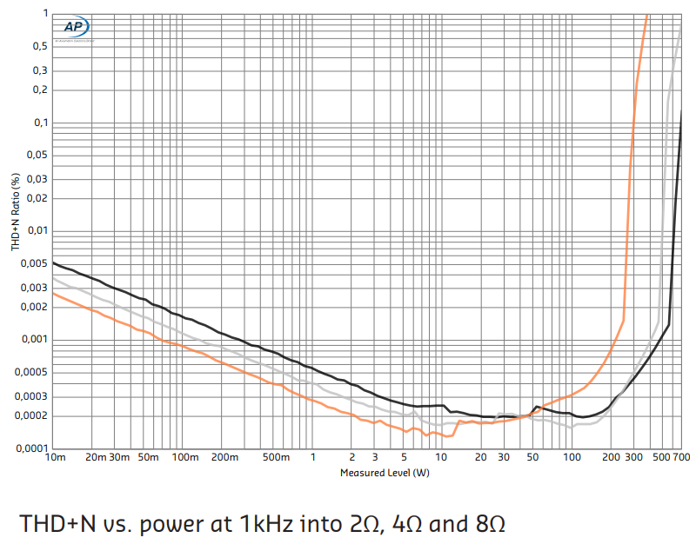Image resolution: width=696 pixels, height=551 pixels.
Task: Click the '0,2' y-axis tick label
Action: coord(40,90)
